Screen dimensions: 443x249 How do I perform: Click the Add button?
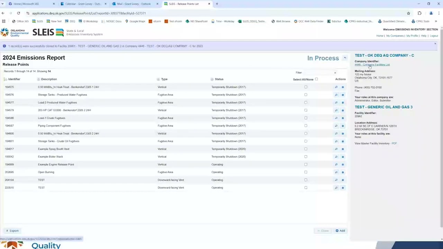tap(340, 231)
